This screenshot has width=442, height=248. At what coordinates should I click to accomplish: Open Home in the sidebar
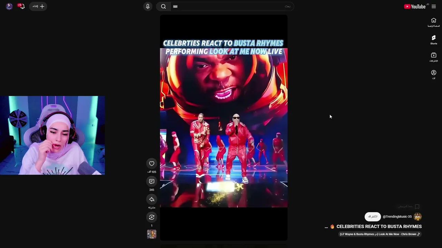434,22
